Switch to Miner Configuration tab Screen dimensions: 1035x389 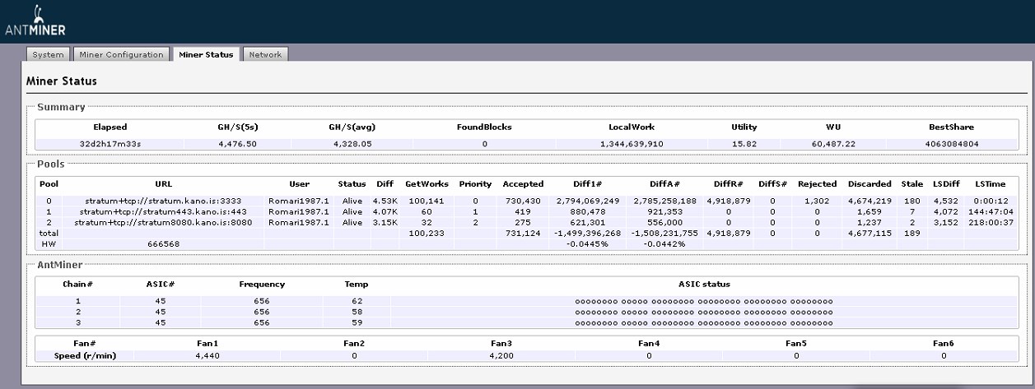pos(122,55)
